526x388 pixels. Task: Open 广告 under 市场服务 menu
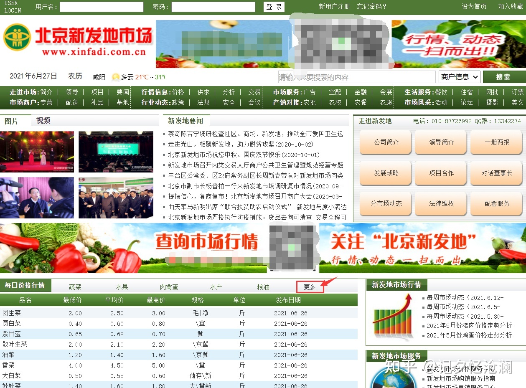310,92
